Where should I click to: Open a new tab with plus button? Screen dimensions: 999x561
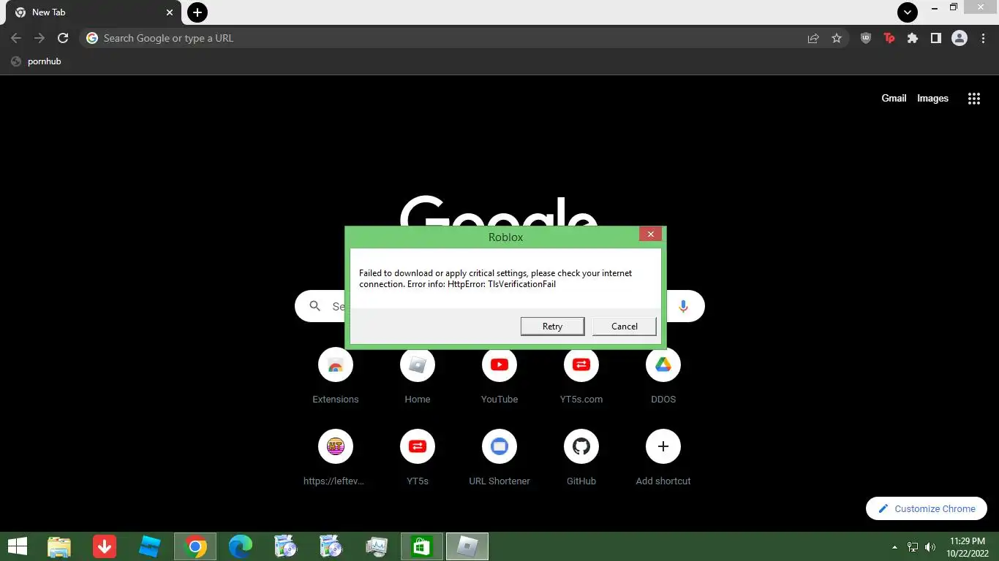click(x=197, y=12)
